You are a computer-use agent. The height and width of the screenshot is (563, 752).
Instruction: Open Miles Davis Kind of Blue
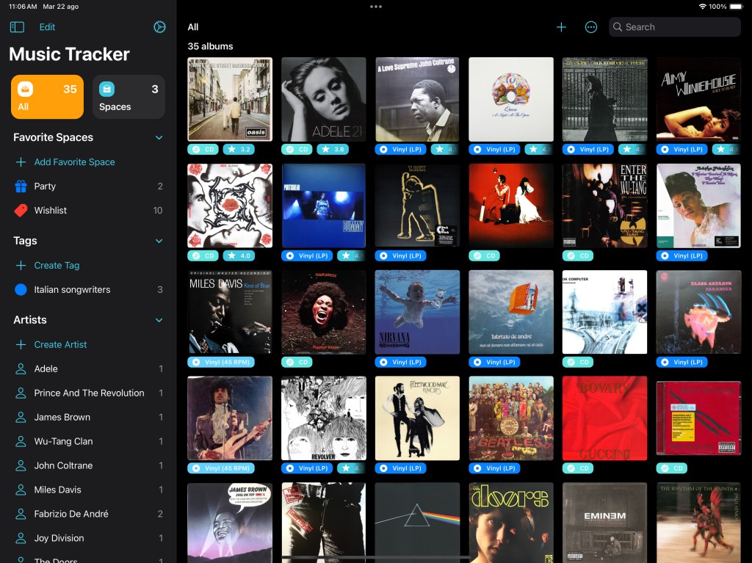[x=230, y=312]
